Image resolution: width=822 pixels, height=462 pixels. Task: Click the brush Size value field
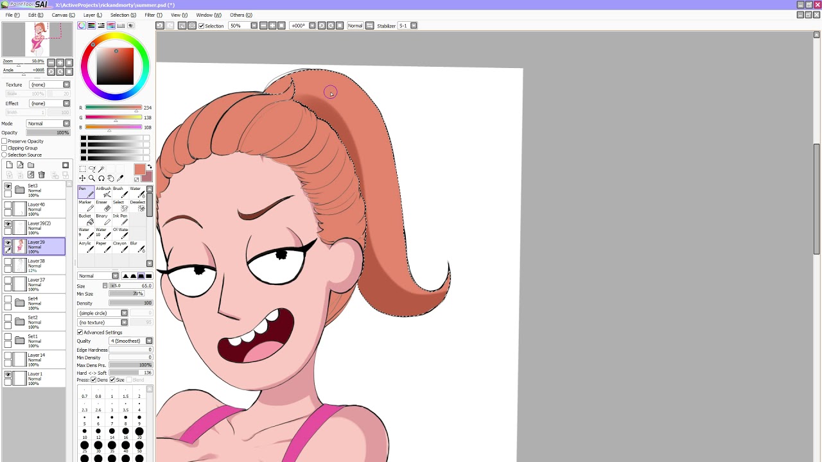tap(130, 286)
